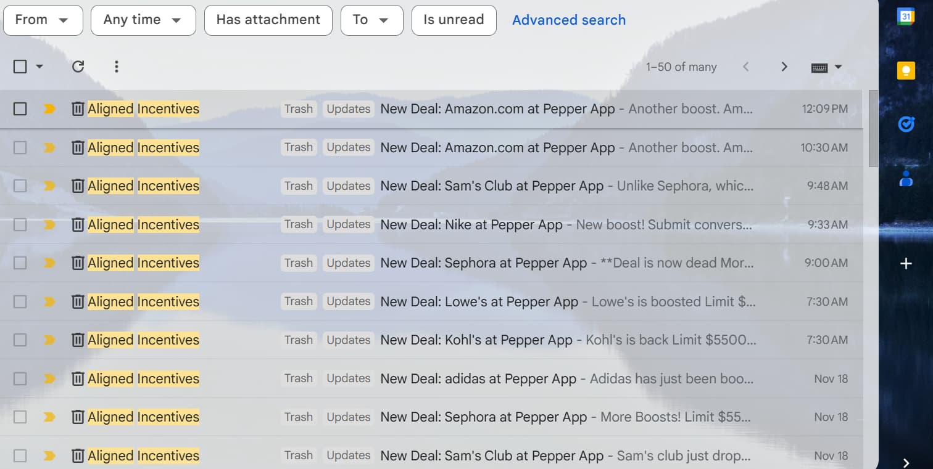
Task: Open Google Tasks side panel icon
Action: (x=905, y=124)
